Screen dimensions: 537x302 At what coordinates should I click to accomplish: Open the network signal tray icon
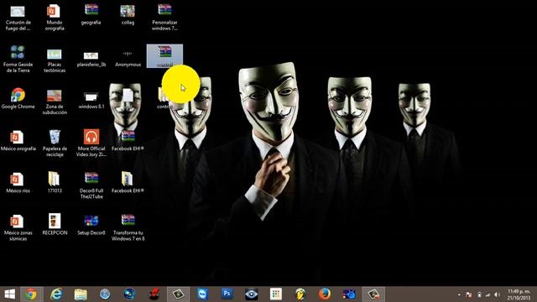click(487, 294)
